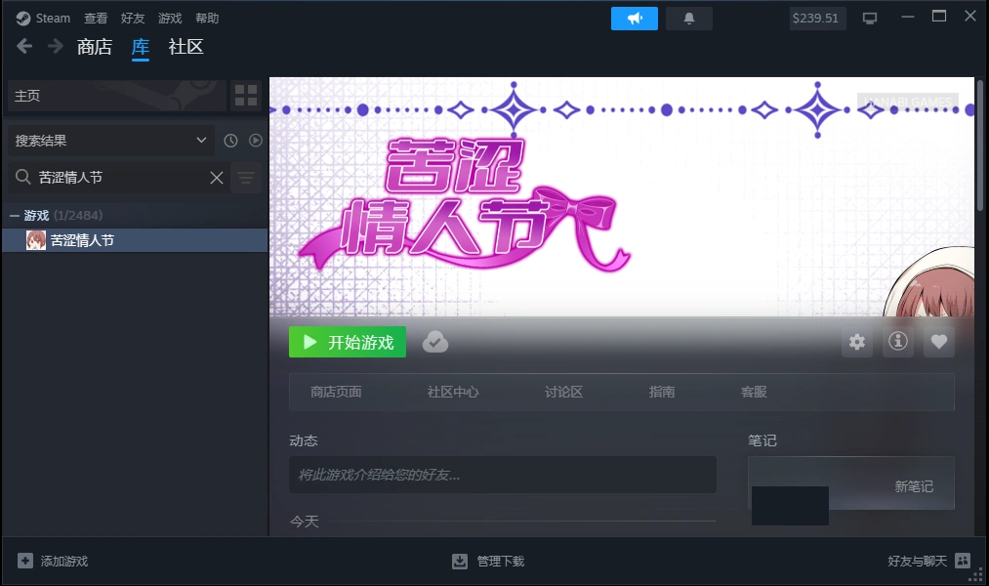Toggle the grid collections view icon
Viewport: 989px width, 586px height.
[x=246, y=96]
